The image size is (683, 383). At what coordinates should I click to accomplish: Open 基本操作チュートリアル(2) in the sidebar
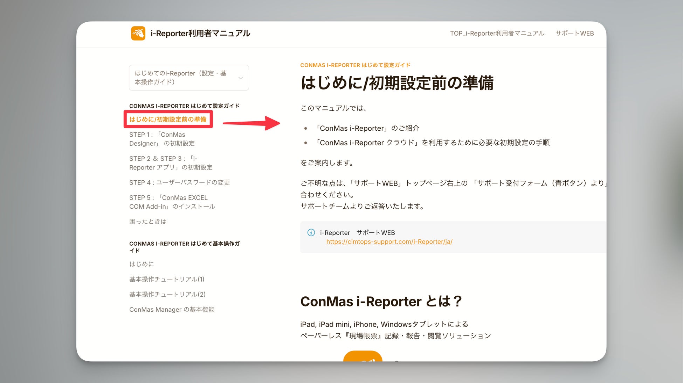[167, 294]
